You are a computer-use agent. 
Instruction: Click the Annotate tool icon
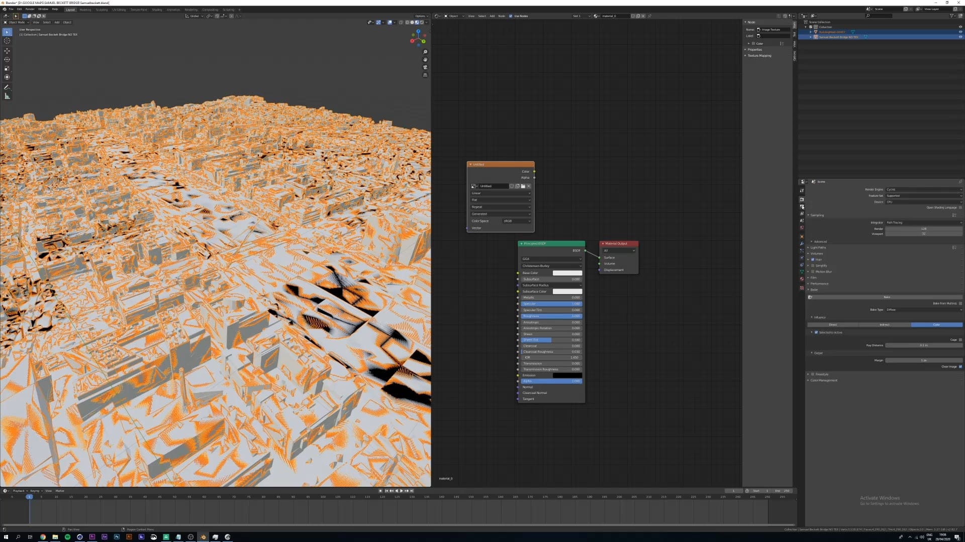(x=7, y=87)
